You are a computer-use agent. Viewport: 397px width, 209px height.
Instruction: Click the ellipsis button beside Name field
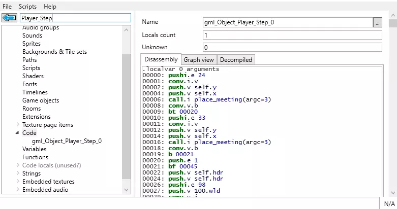(x=377, y=22)
